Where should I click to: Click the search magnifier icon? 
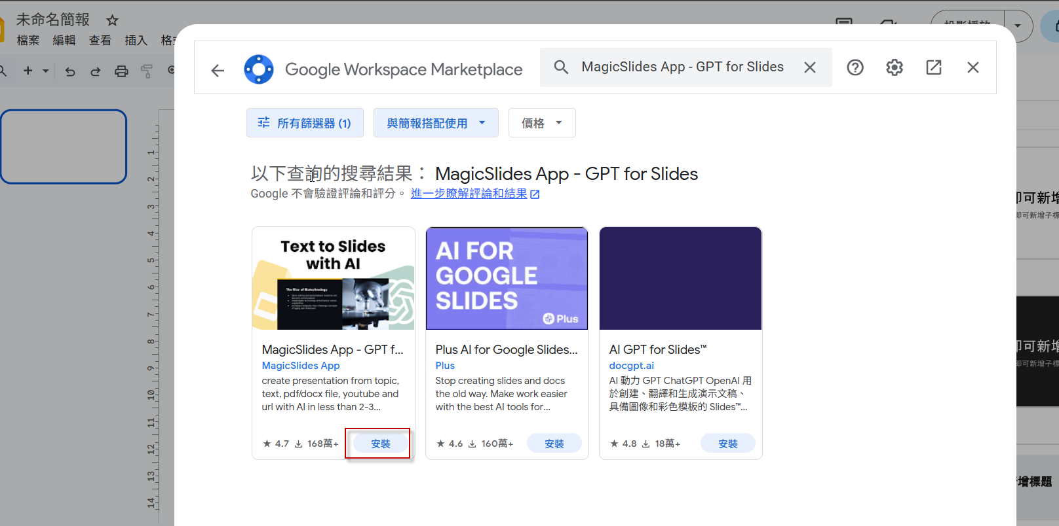pos(561,67)
